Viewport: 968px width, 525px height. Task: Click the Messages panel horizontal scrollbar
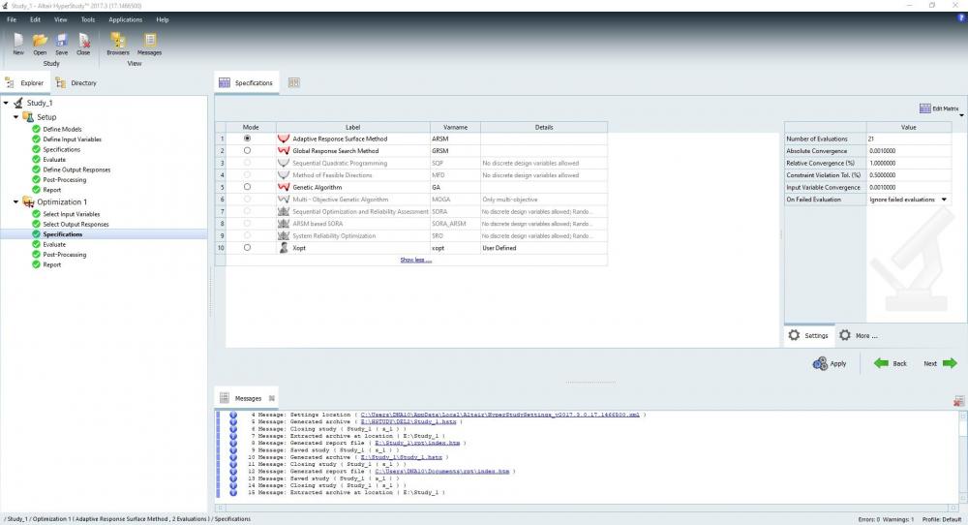pyautogui.click(x=587, y=508)
